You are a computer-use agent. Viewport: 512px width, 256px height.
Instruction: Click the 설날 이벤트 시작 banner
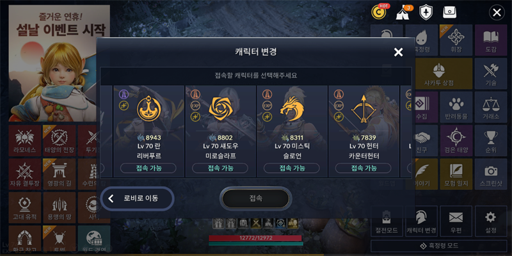click(59, 63)
